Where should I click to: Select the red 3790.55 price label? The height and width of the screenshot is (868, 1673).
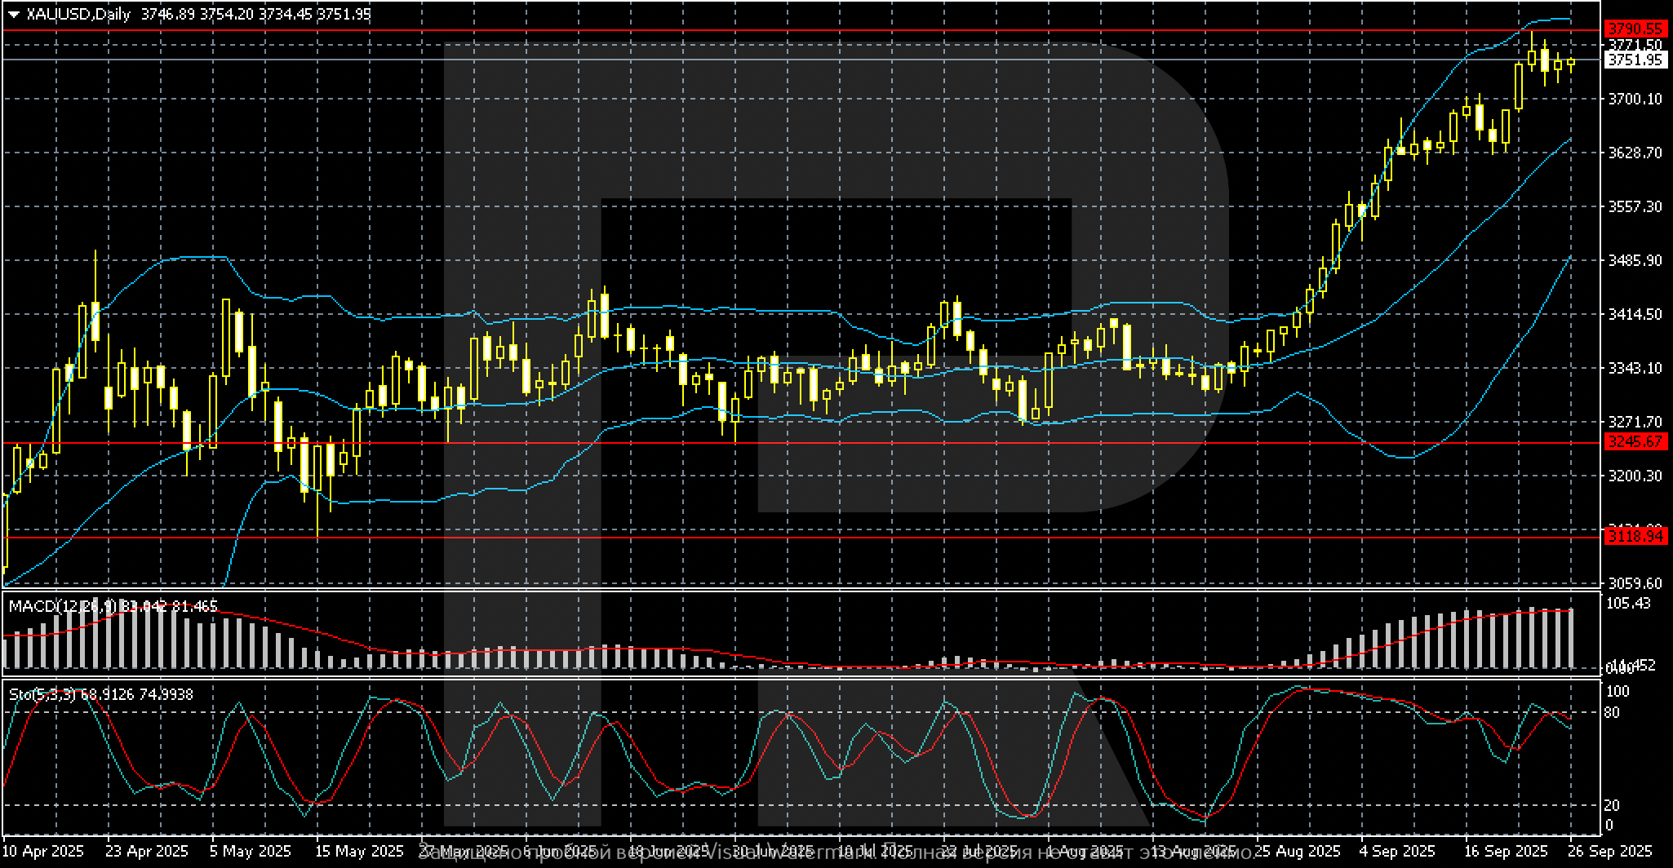click(x=1635, y=28)
